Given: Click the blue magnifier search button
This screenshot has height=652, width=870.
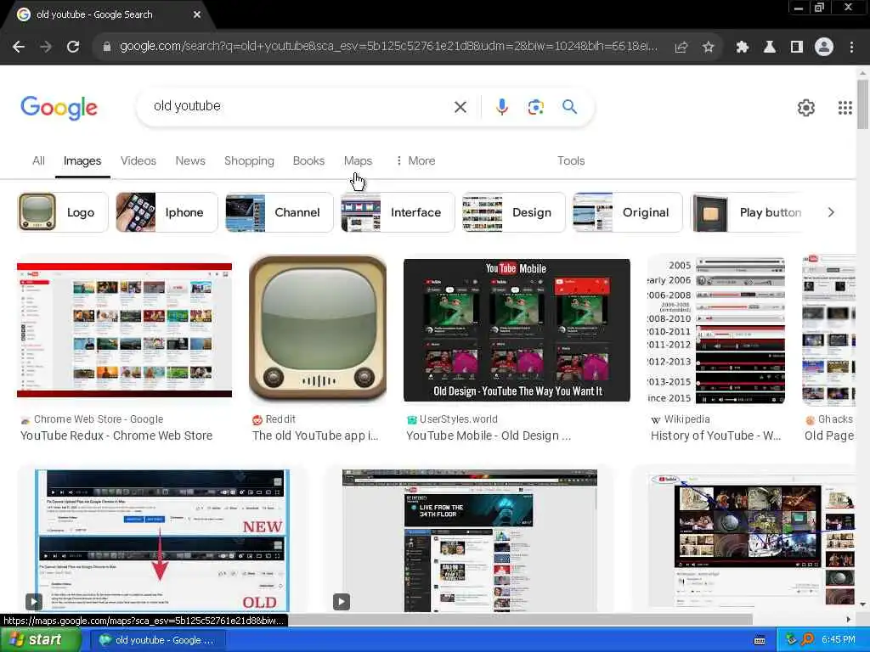Looking at the screenshot, I should [569, 106].
